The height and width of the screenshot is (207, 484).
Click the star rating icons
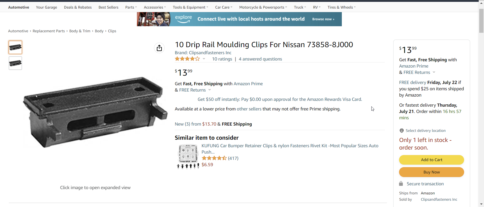tap(187, 59)
